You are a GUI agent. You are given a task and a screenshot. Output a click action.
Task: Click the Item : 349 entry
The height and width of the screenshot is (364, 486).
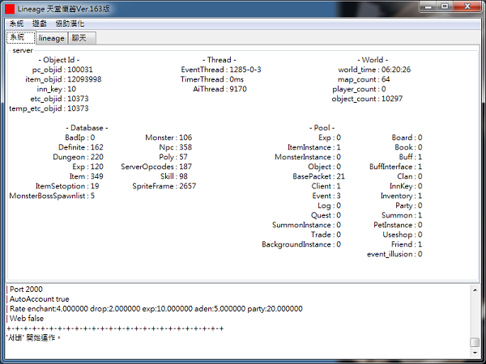pyautogui.click(x=86, y=176)
